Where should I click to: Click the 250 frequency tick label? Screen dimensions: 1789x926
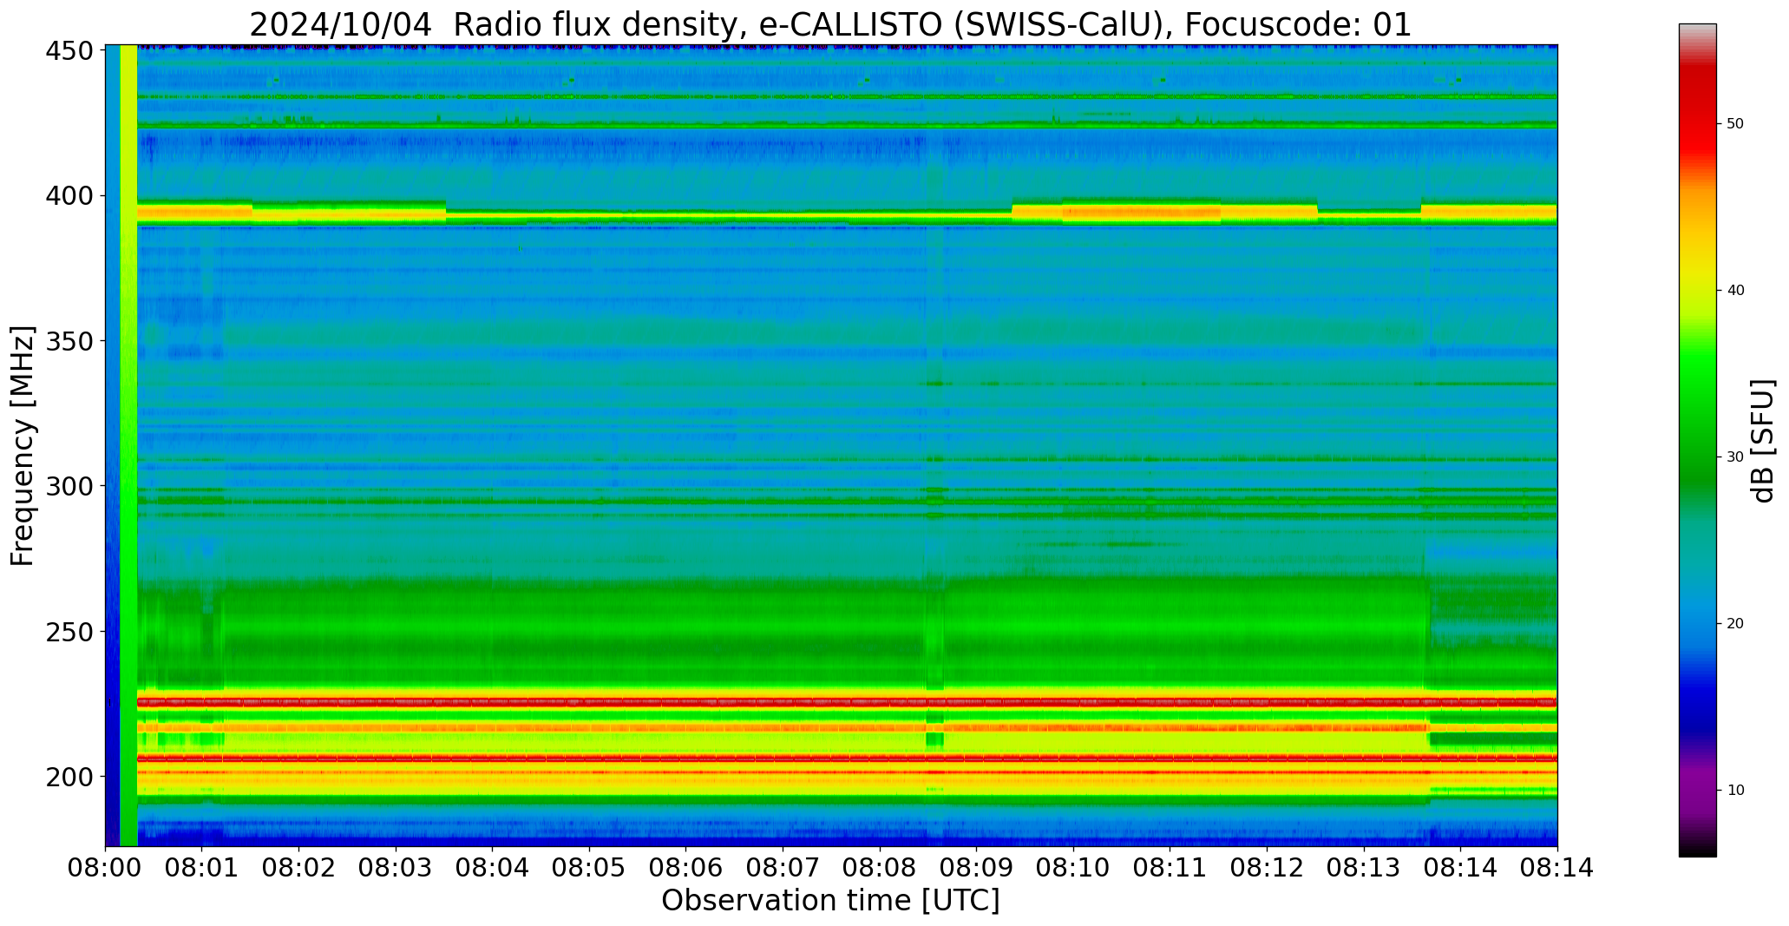(69, 631)
